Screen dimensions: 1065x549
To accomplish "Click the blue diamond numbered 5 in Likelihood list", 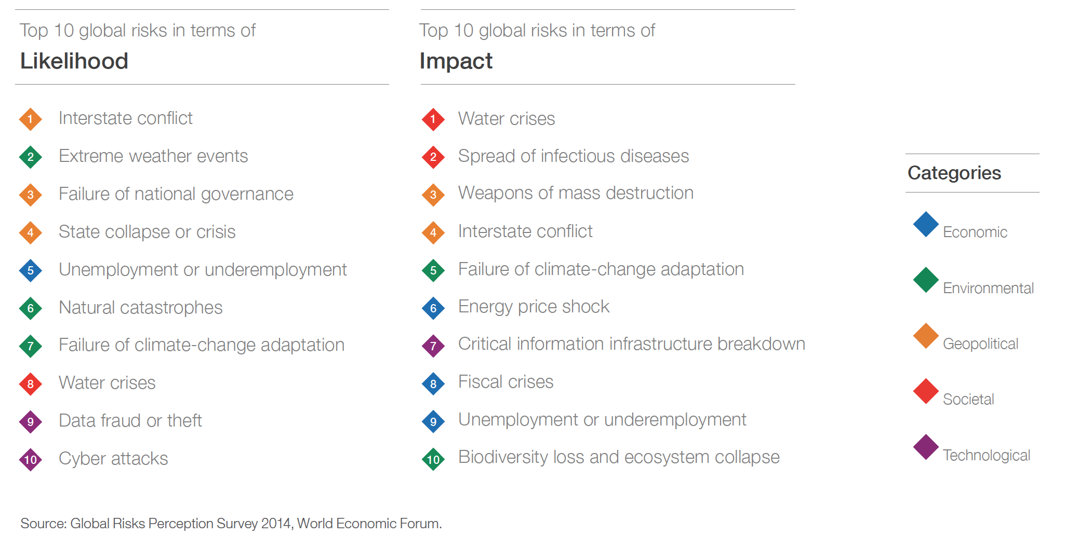I will pyautogui.click(x=31, y=271).
